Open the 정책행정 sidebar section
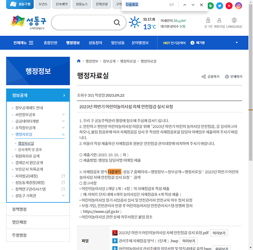The width and height of the screenshot is (253, 250). click(x=38, y=209)
